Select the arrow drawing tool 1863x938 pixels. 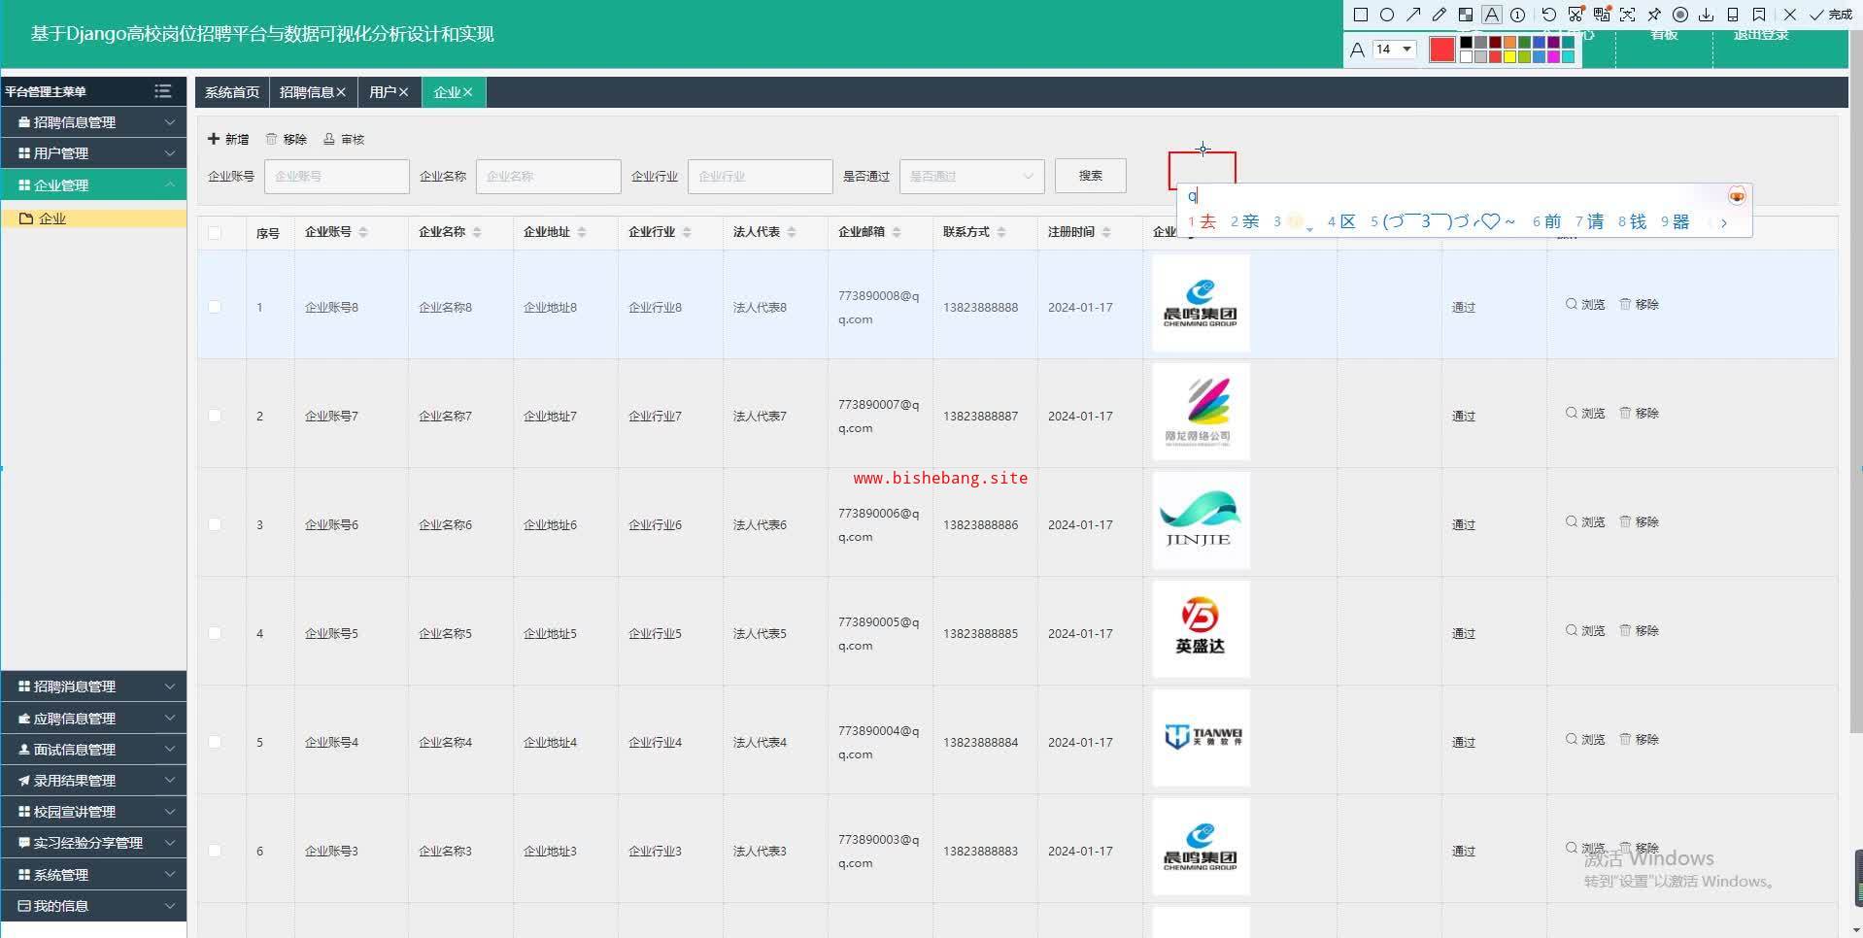(1413, 15)
